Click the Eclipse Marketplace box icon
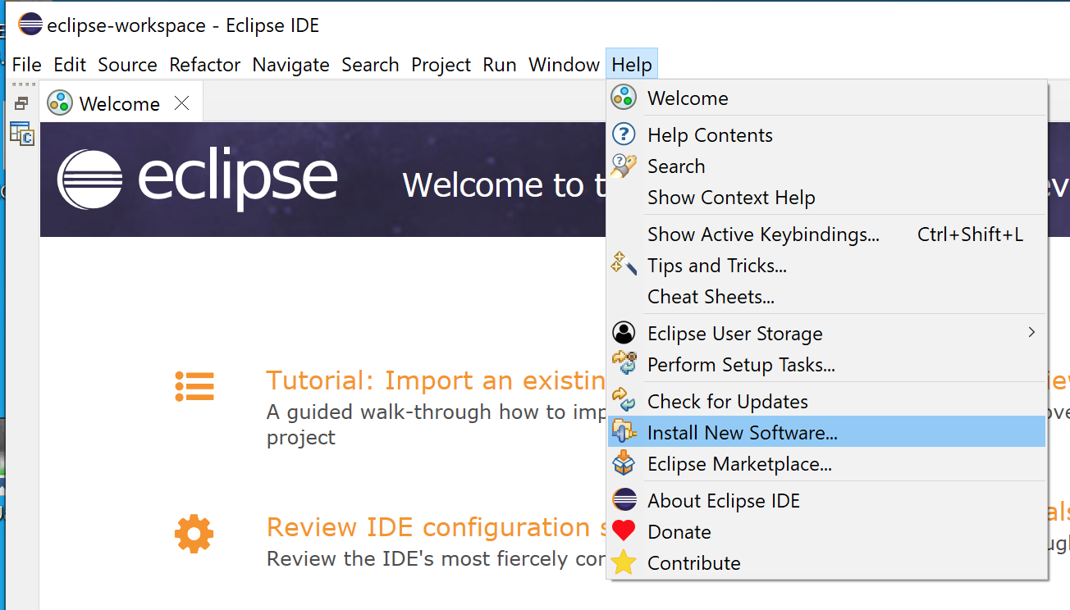1070x610 pixels. pyautogui.click(x=624, y=463)
